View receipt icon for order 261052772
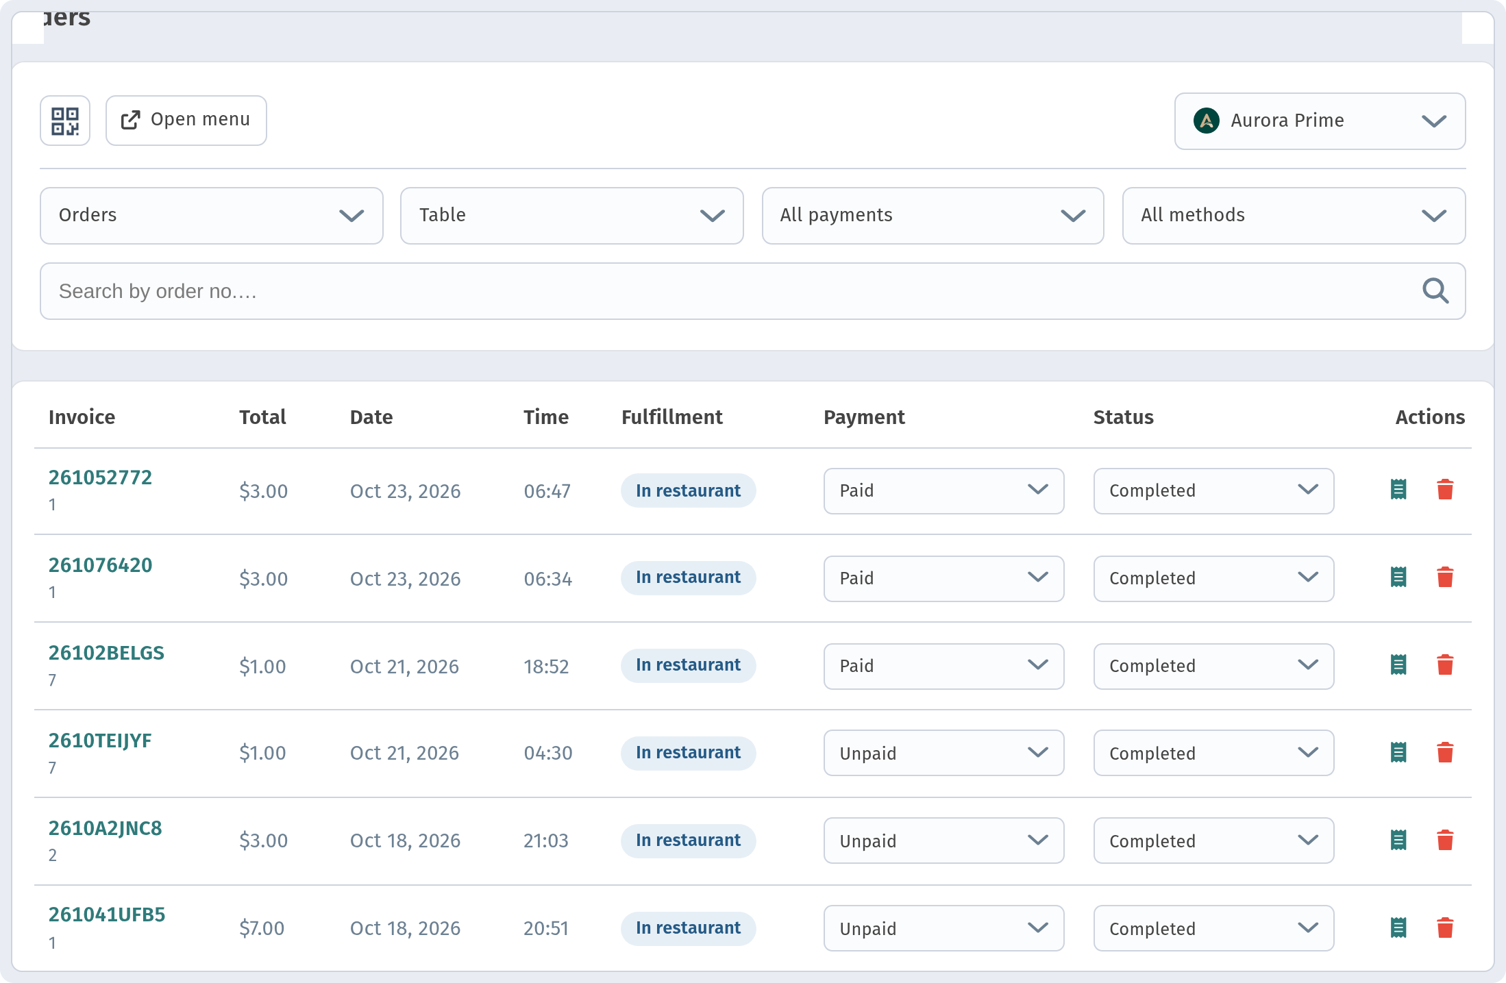 click(x=1398, y=490)
